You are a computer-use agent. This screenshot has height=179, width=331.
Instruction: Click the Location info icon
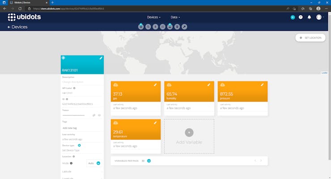(74, 157)
